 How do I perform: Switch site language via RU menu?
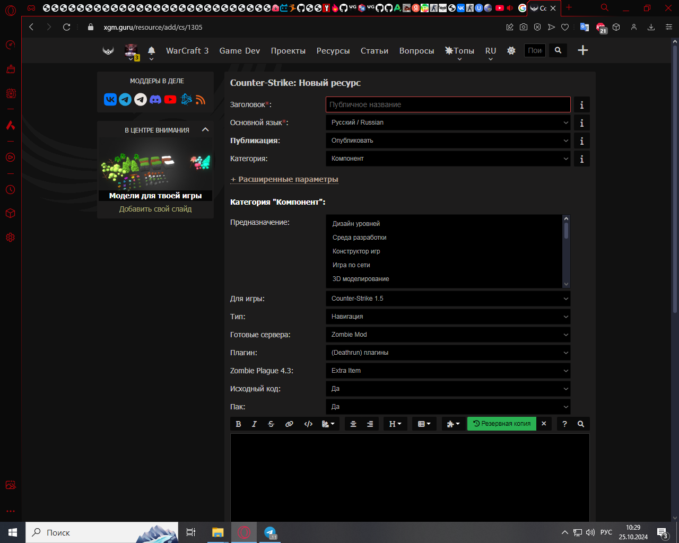[x=491, y=51]
